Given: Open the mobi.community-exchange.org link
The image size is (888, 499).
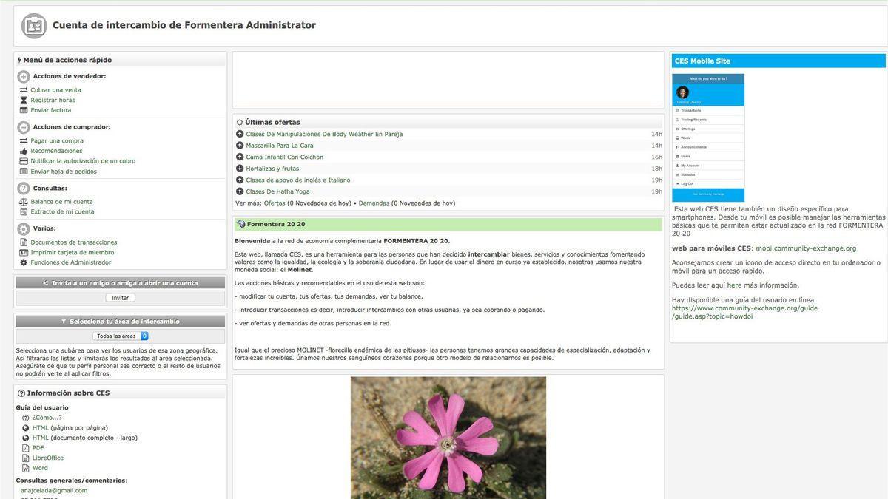Looking at the screenshot, I should pyautogui.click(x=806, y=248).
